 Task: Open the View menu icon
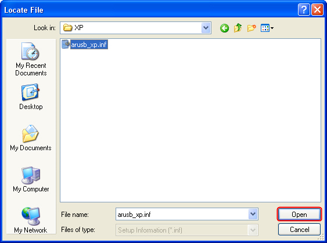tap(267, 28)
